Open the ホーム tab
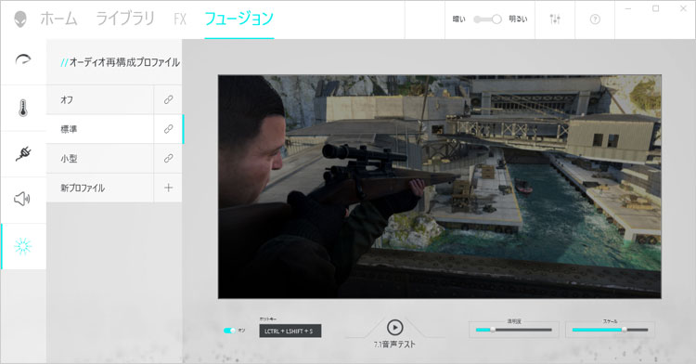The width and height of the screenshot is (696, 364). point(58,19)
